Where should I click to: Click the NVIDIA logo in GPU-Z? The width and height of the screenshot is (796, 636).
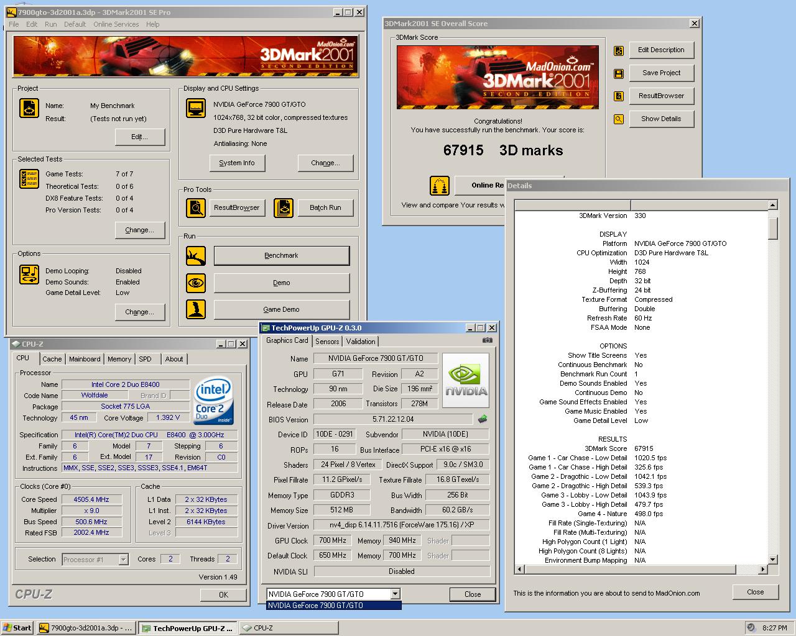(466, 381)
